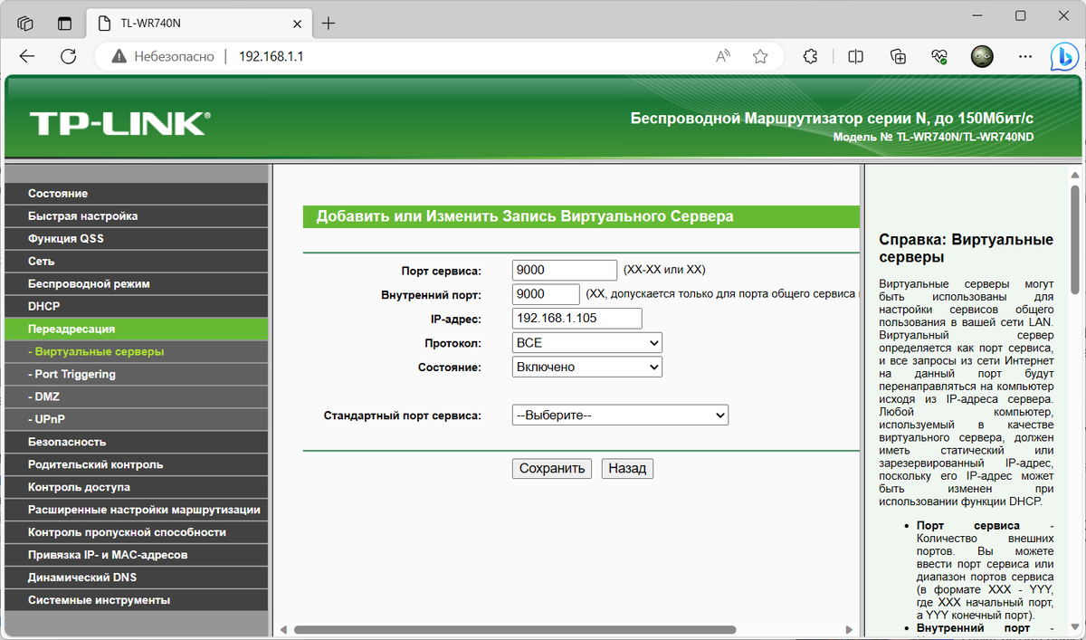
Task: Expand the Протокол dropdown showing ВСЕ
Action: tap(587, 343)
